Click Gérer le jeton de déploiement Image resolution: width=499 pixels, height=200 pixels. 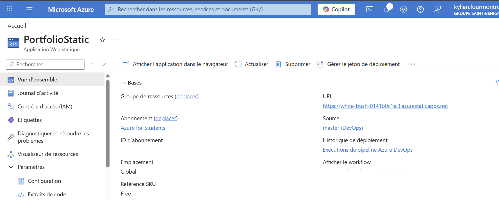tap(358, 64)
